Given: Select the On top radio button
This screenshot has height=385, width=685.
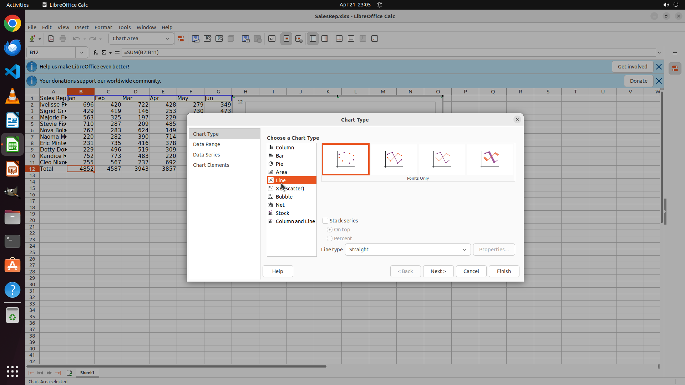Looking at the screenshot, I should 330,230.
